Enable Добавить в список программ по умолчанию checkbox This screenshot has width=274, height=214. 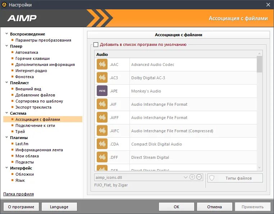pos(96,44)
